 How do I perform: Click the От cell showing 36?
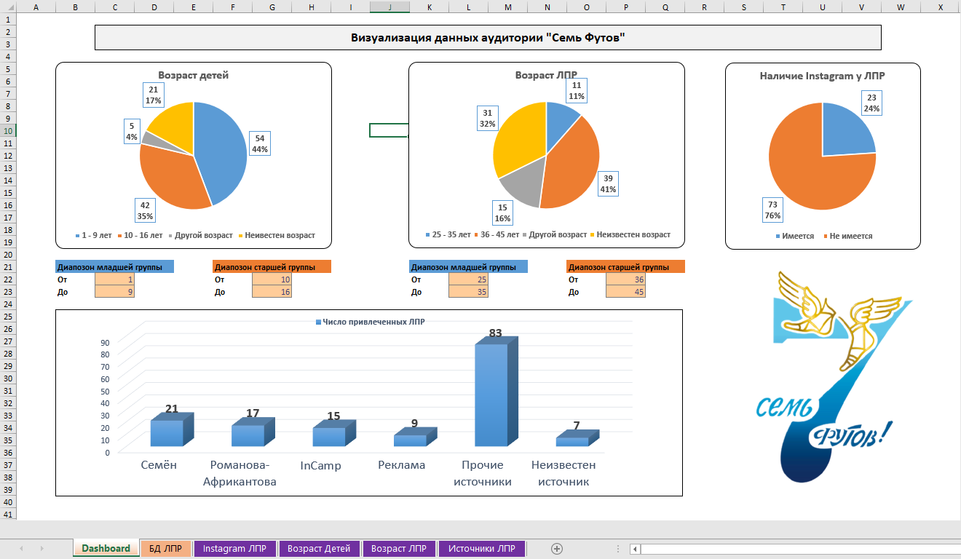click(x=625, y=278)
